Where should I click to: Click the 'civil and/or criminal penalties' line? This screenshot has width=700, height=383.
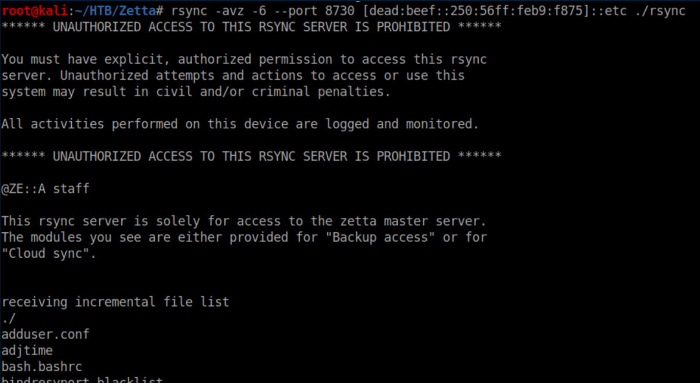(x=196, y=92)
